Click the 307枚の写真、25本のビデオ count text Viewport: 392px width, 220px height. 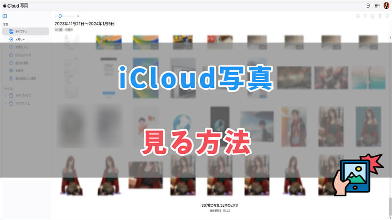coord(220,205)
